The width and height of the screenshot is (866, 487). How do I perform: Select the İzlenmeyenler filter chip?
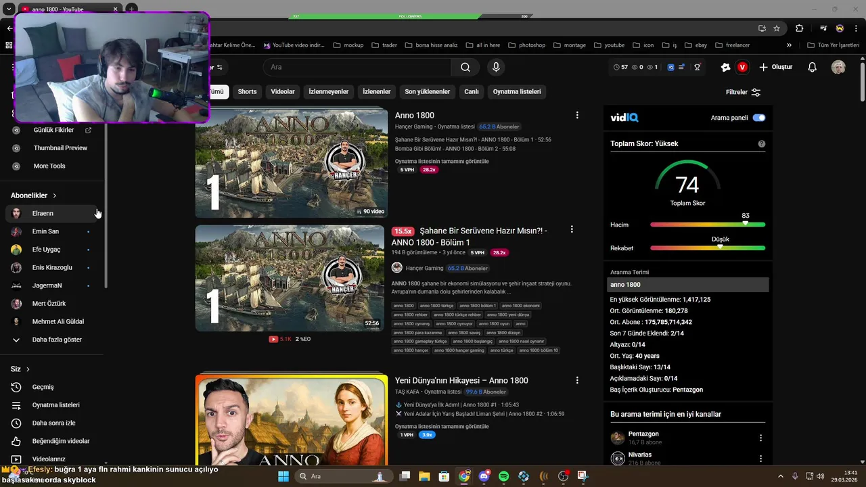pos(329,92)
